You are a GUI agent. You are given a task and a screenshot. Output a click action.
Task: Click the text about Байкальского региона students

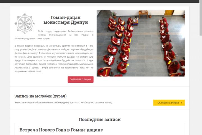[x=54, y=35]
